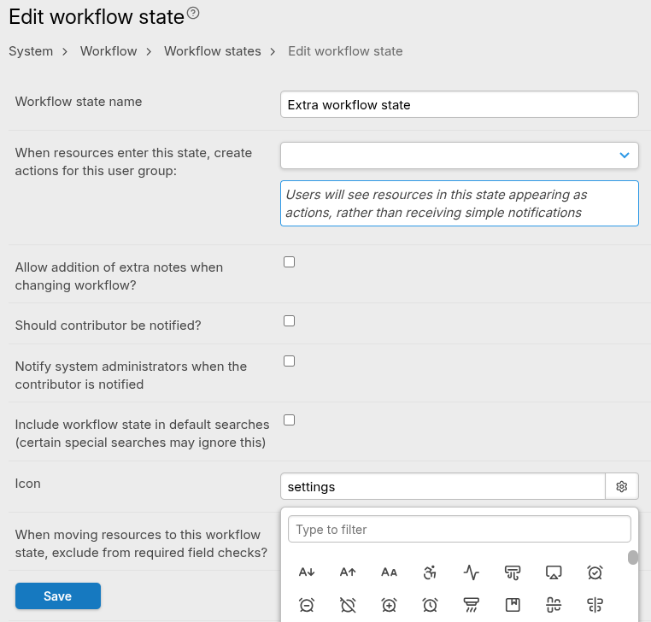Select the align center vertical icon
This screenshot has height=622, width=651.
(x=595, y=605)
